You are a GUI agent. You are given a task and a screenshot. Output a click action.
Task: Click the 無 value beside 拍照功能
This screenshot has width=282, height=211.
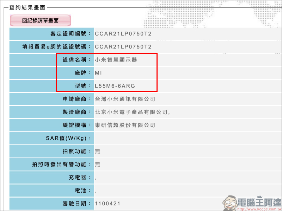98,151
